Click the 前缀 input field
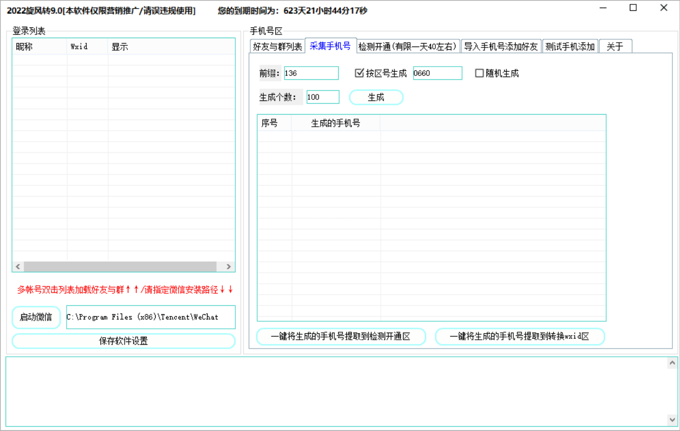This screenshot has height=431, width=680. tap(311, 73)
